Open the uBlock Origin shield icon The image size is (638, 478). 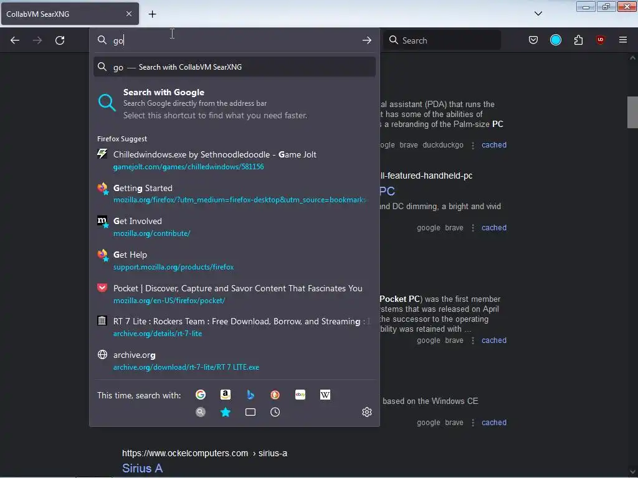(600, 40)
